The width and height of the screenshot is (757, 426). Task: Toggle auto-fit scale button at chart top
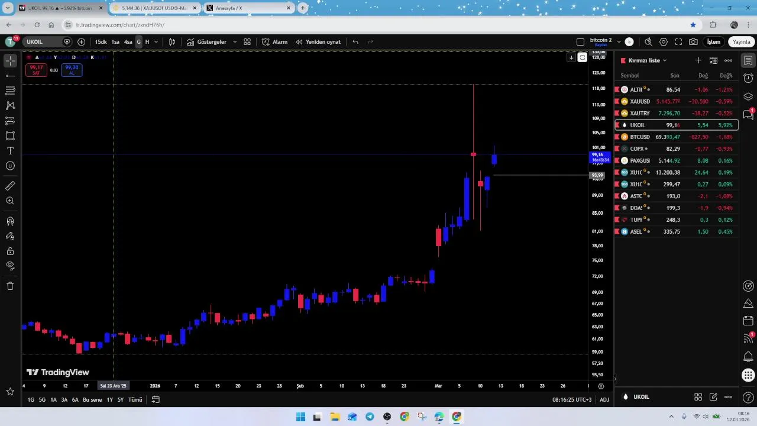pos(583,57)
